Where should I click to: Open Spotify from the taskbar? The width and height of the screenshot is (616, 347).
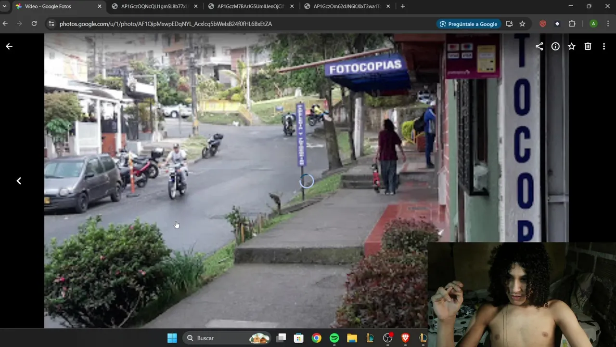334,338
